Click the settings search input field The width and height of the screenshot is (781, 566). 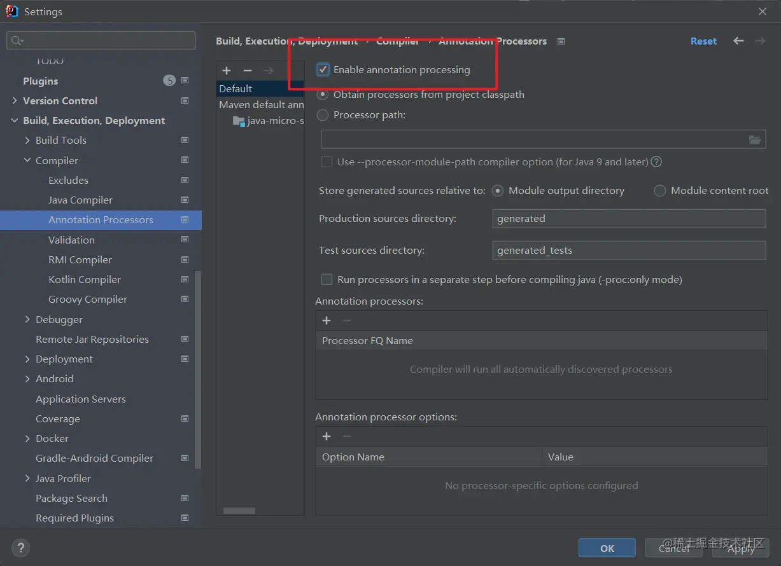click(x=101, y=41)
